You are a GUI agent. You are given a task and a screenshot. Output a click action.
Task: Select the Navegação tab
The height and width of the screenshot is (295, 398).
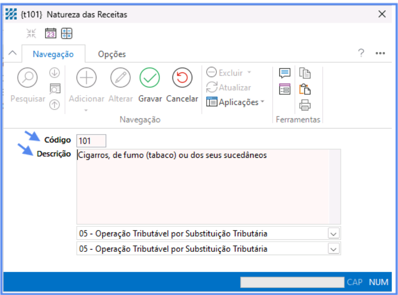click(53, 54)
